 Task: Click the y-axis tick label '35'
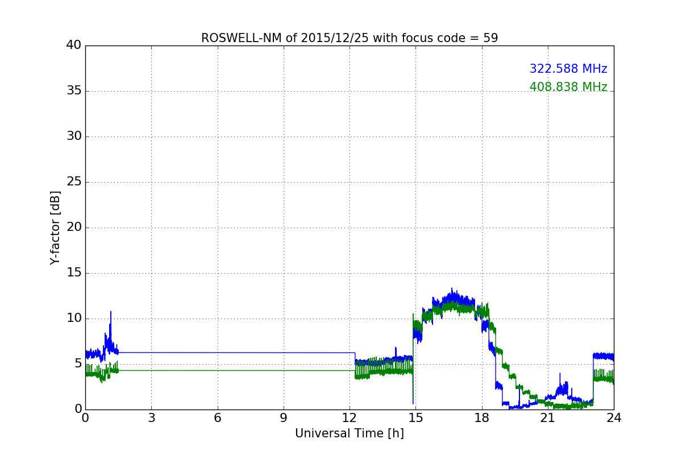coord(74,91)
